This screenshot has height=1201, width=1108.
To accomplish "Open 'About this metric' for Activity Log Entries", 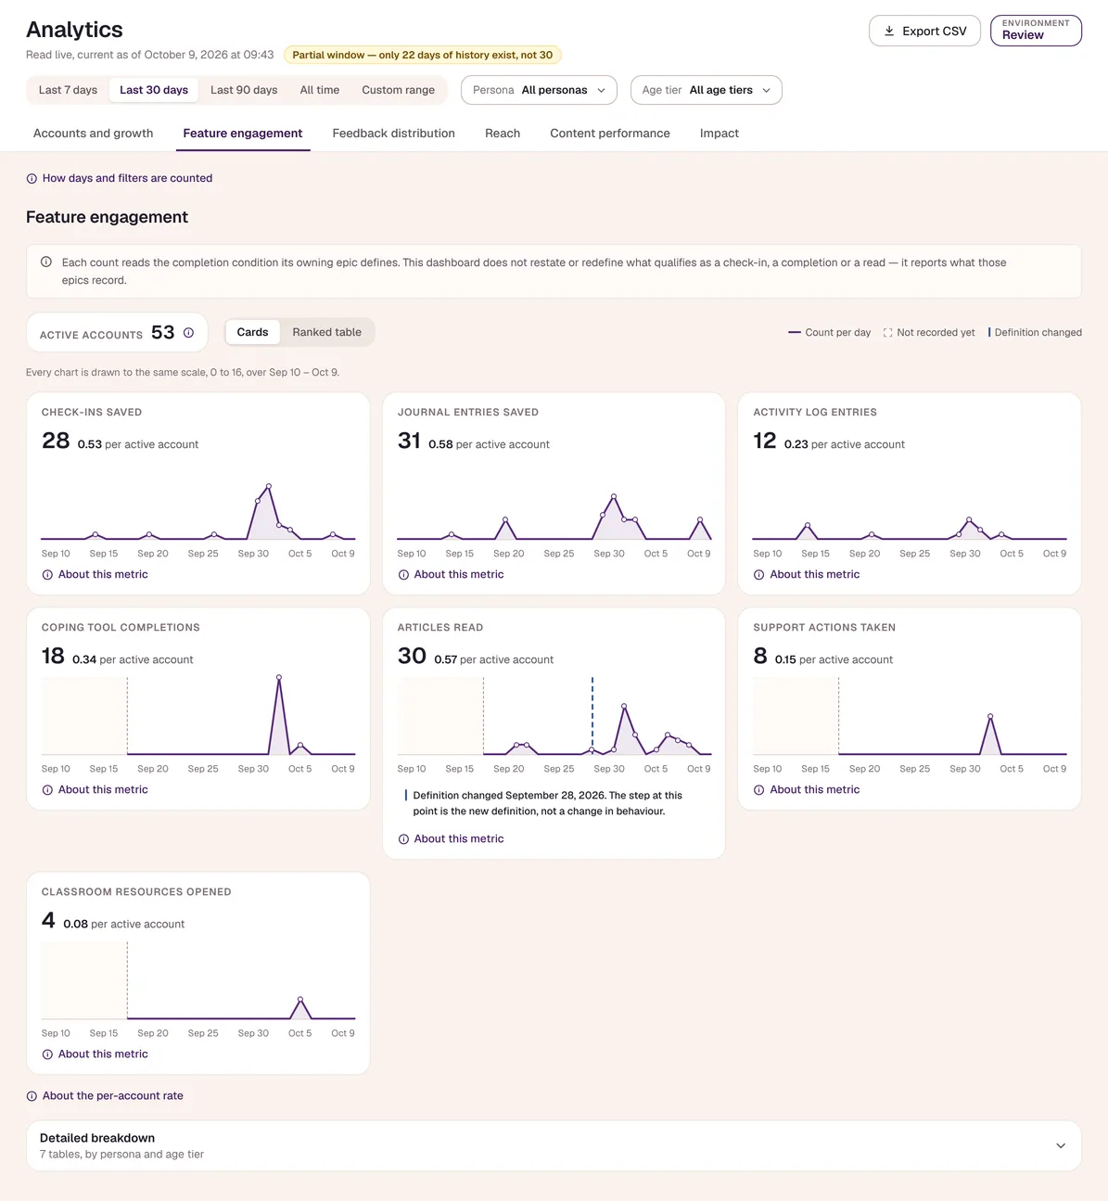I will (x=815, y=575).
